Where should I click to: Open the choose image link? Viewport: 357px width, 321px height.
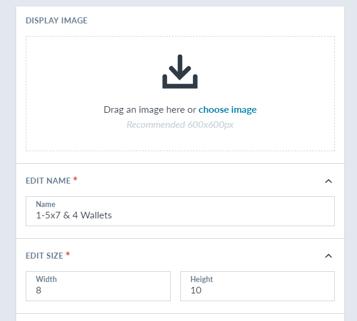[228, 110]
